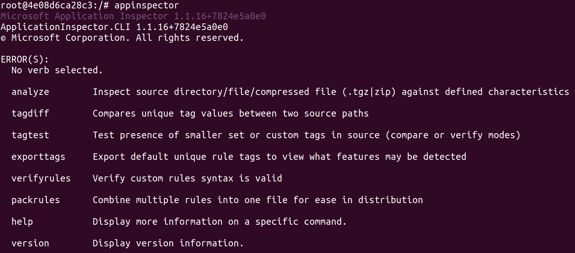Click the typed appinspector command
Screen dimensions: 575x253
tap(146, 5)
